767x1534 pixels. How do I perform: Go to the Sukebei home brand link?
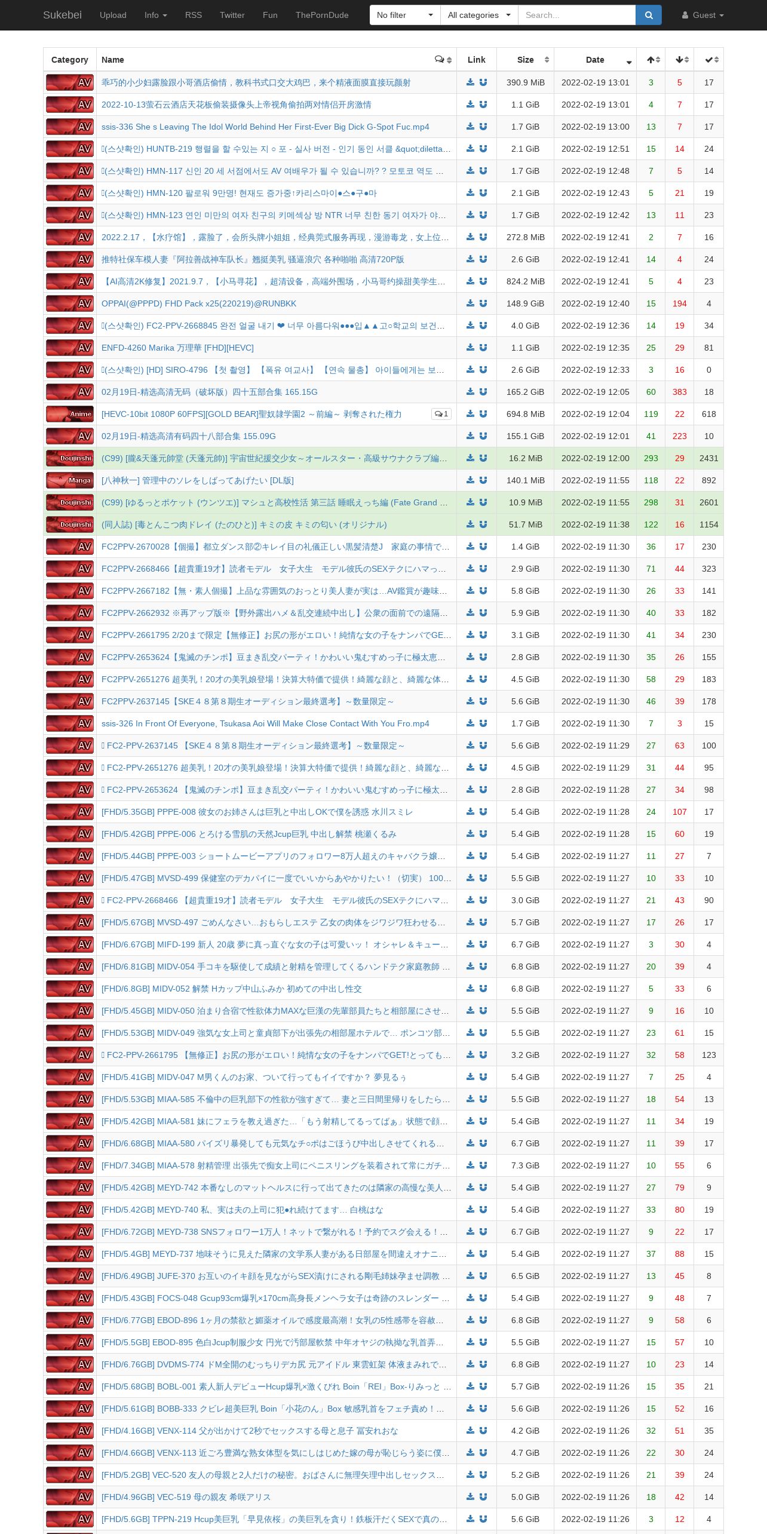(62, 15)
